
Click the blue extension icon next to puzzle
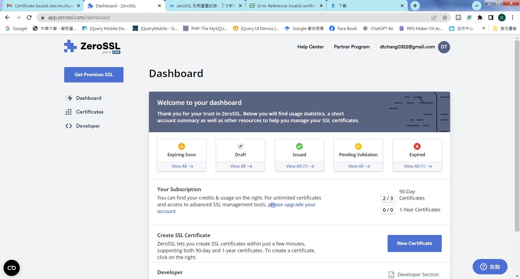[469, 18]
